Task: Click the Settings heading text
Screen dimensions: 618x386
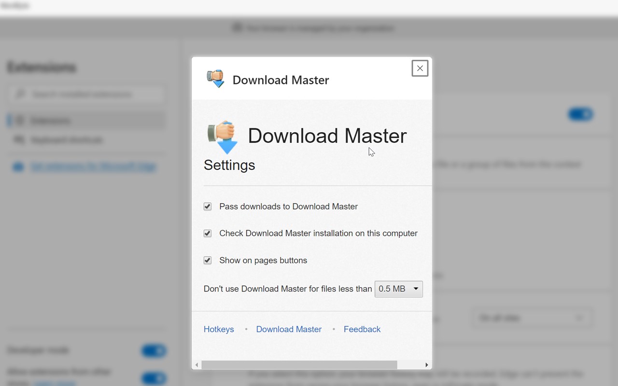Action: 229,165
